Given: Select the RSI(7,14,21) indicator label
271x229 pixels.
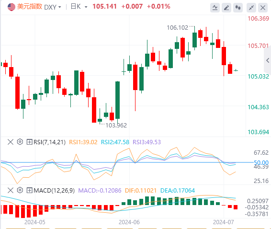Looking at the screenshot, I should 50,142.
